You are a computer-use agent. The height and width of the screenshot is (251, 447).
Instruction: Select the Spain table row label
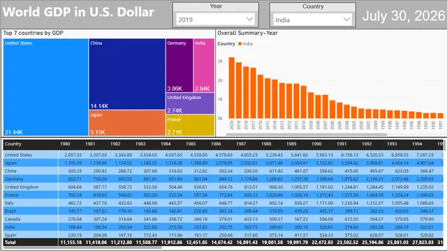click(10, 235)
